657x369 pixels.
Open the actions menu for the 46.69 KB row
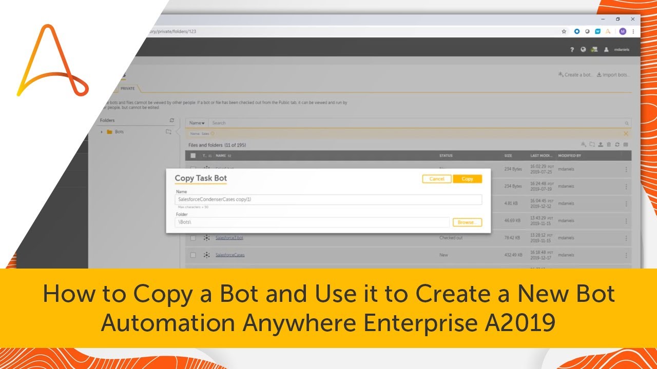[x=626, y=221]
